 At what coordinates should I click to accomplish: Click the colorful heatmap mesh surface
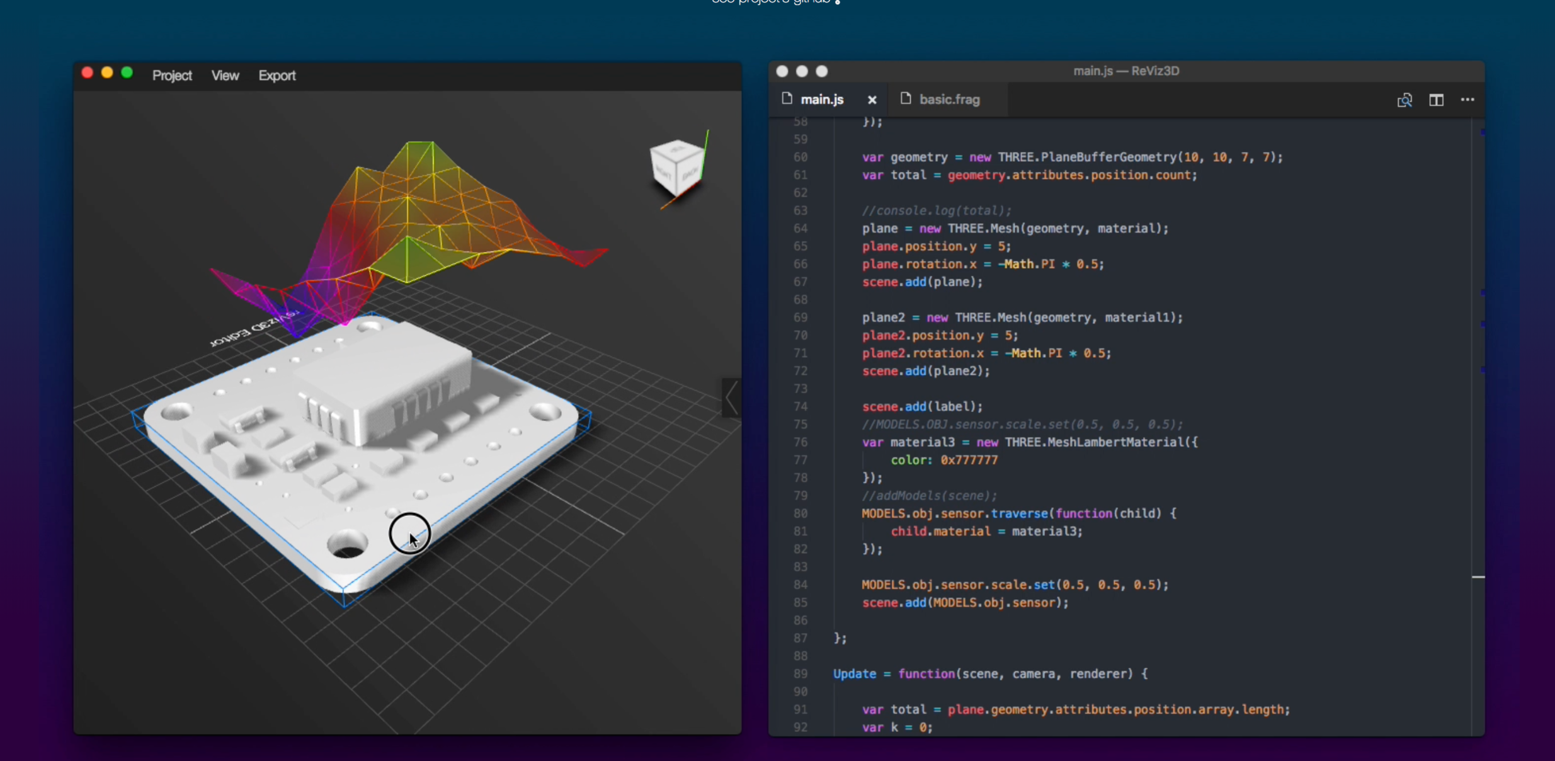click(x=409, y=214)
